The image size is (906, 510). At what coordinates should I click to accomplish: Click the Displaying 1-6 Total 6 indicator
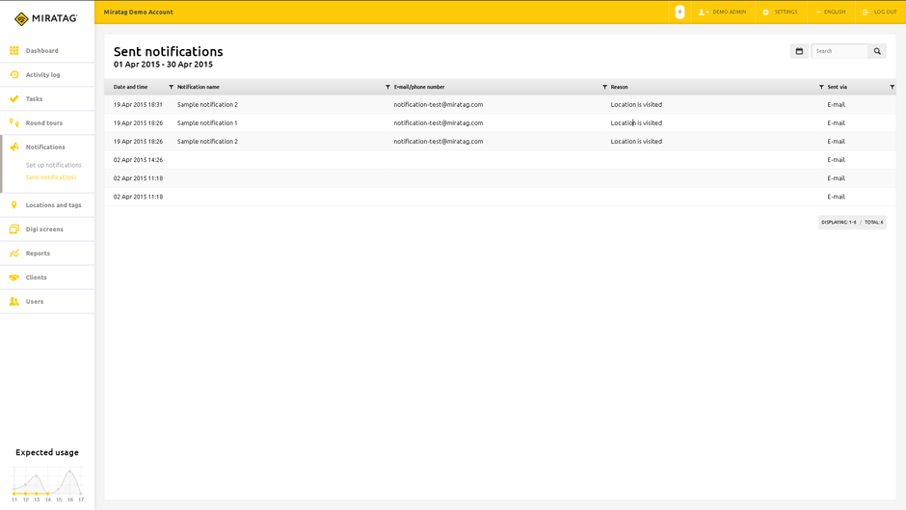[x=852, y=222]
